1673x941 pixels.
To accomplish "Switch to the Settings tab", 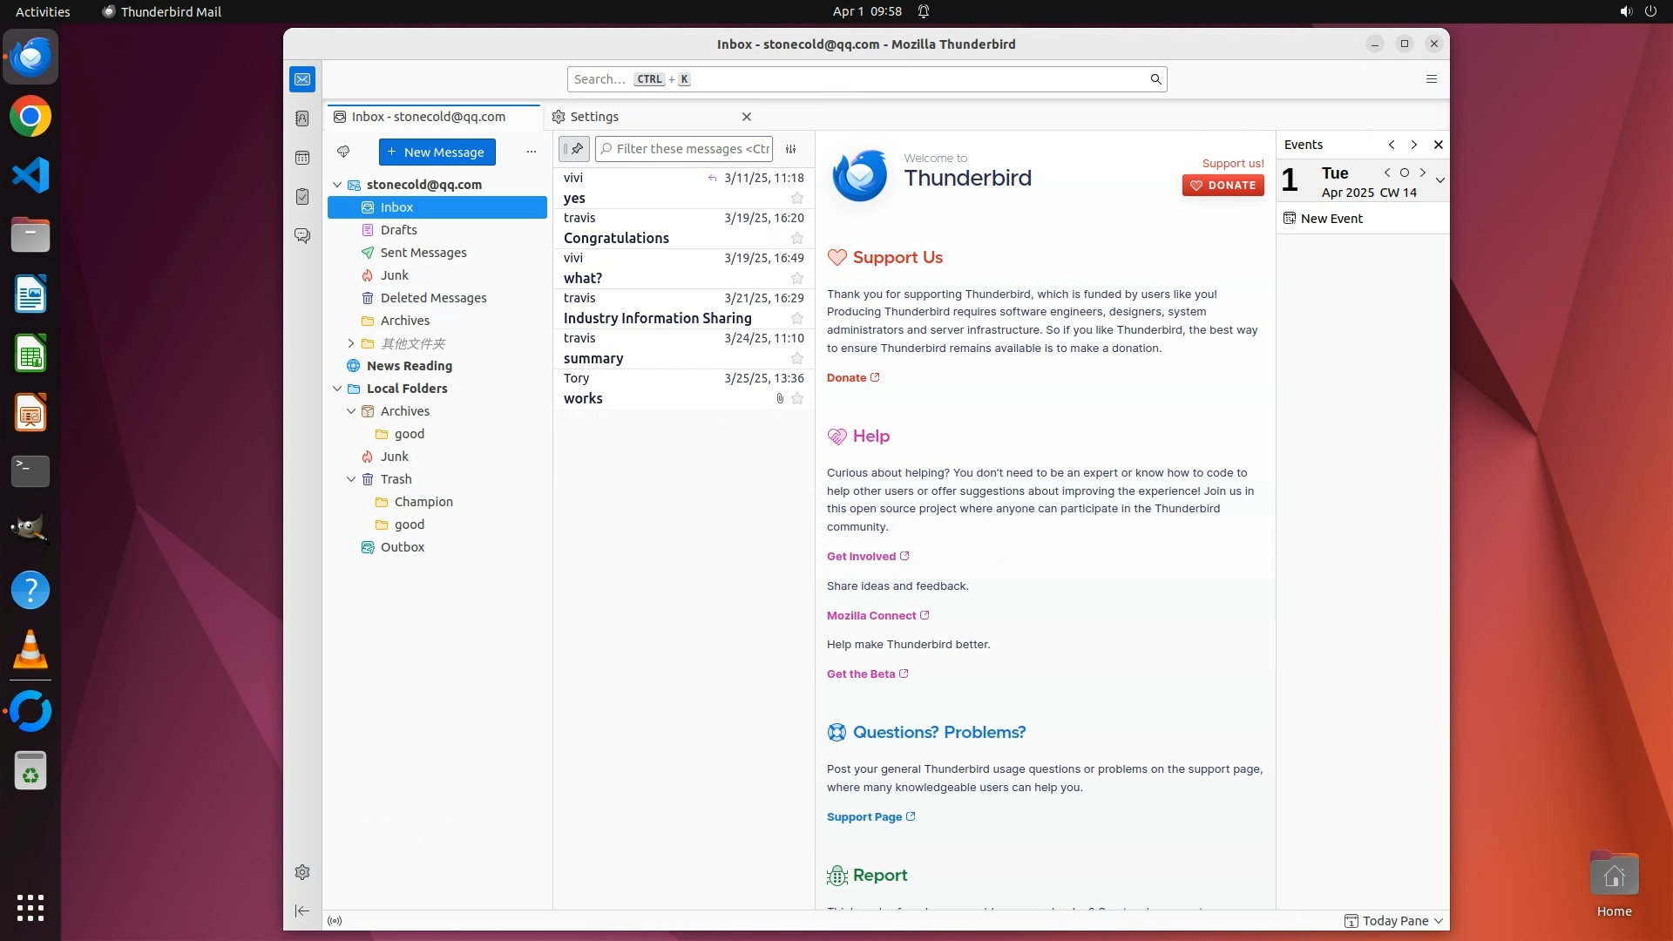I will coord(594,117).
